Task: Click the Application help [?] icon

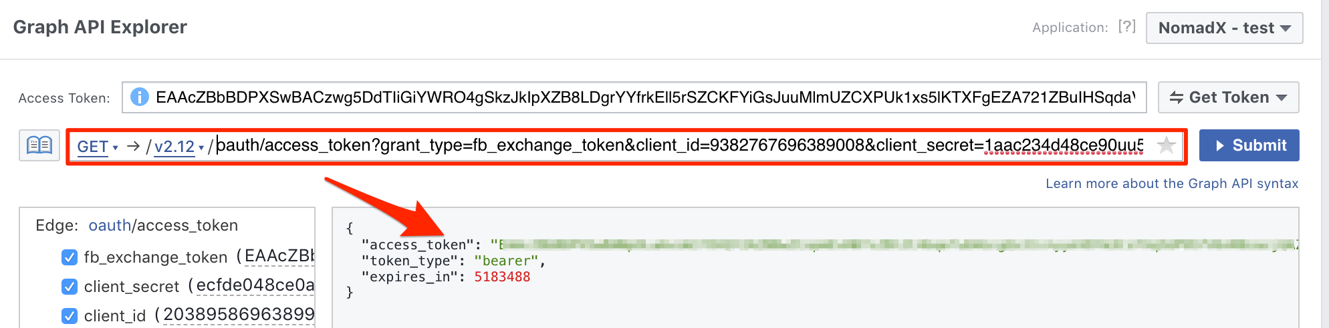Action: [1127, 27]
